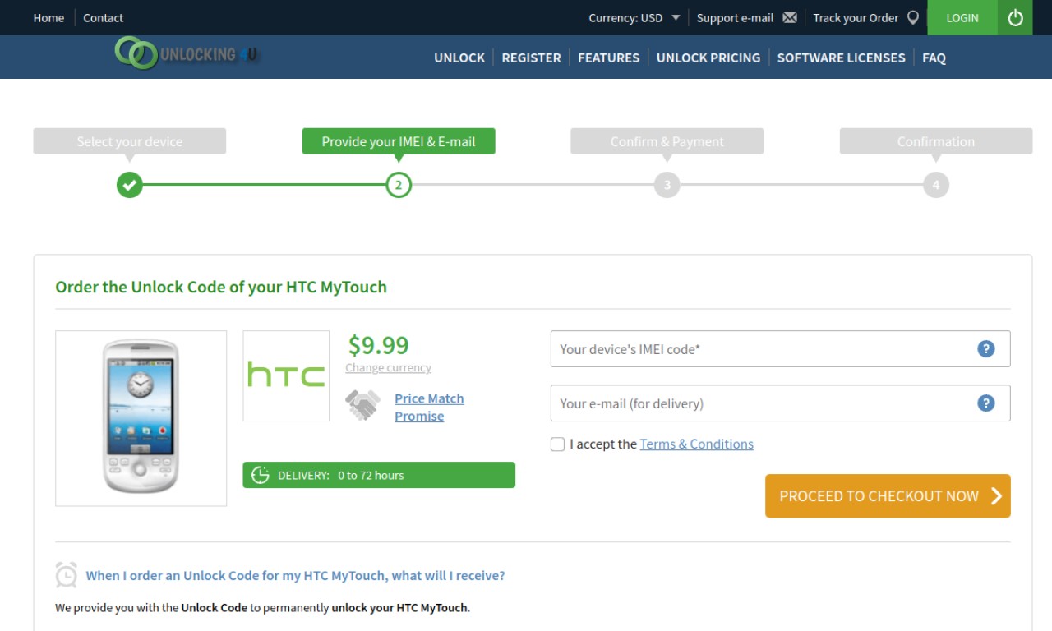1052x631 pixels.
Task: Click the Confirm & Payment step label
Action: click(x=667, y=141)
